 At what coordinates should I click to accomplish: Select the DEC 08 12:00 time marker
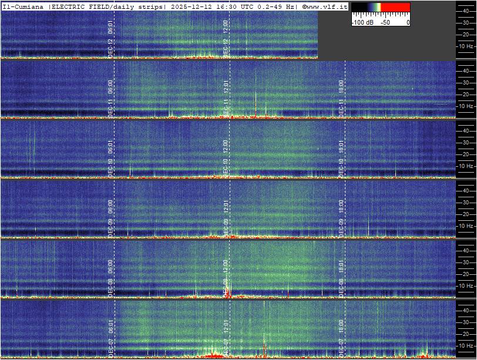pos(226,277)
